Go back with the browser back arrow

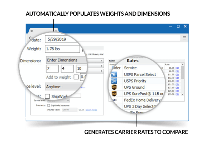(30, 38)
